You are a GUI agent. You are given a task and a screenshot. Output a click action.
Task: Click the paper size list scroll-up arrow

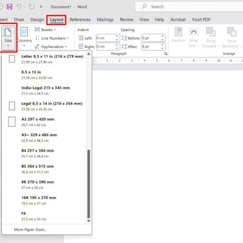[89, 54]
